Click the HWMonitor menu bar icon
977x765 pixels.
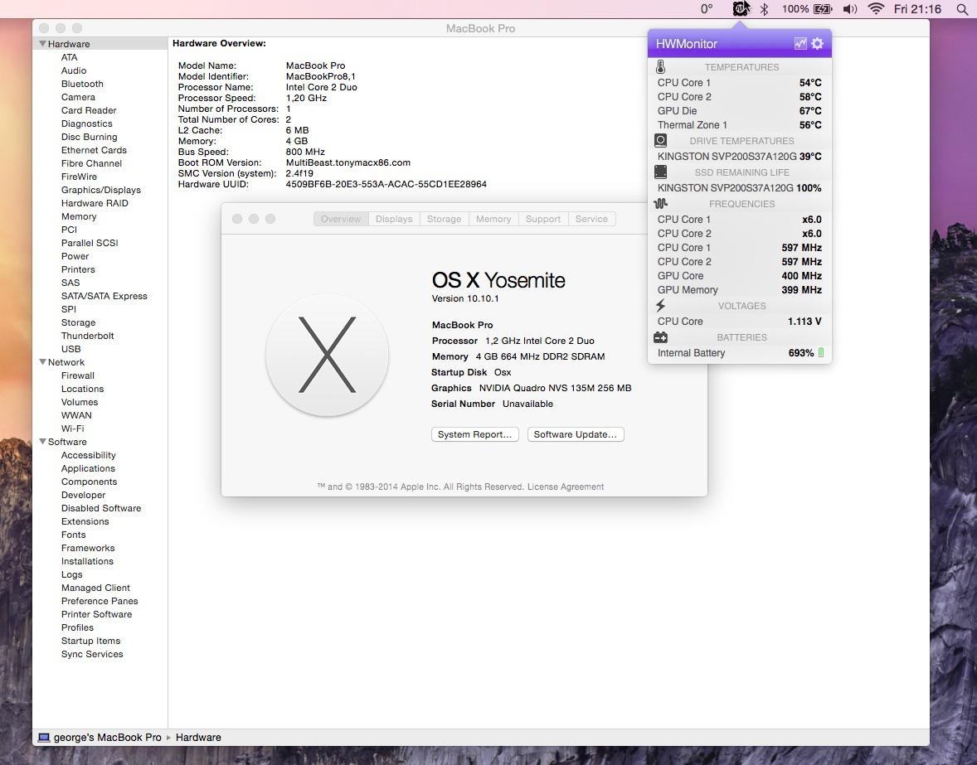(x=741, y=9)
